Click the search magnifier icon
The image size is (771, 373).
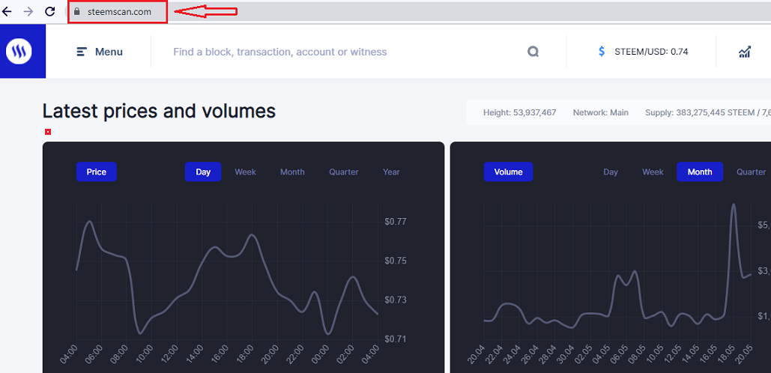pos(533,52)
